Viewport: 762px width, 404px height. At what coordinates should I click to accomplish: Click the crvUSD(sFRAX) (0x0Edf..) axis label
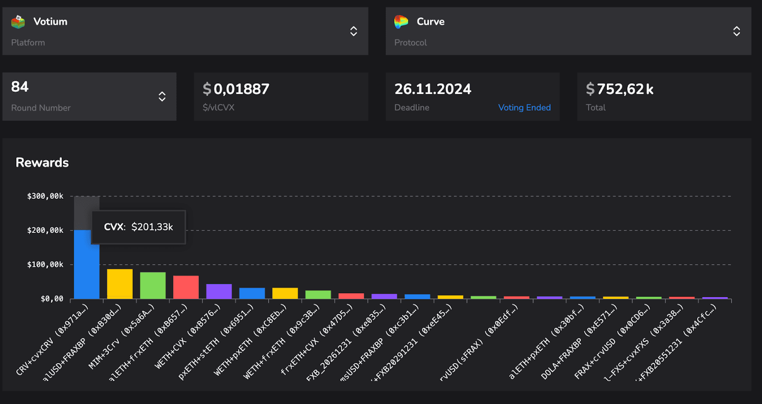479,342
